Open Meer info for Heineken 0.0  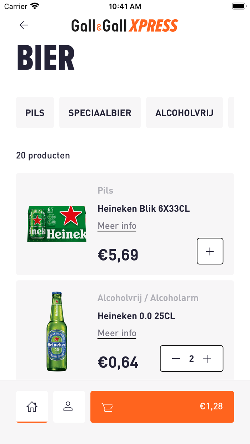[x=117, y=333]
